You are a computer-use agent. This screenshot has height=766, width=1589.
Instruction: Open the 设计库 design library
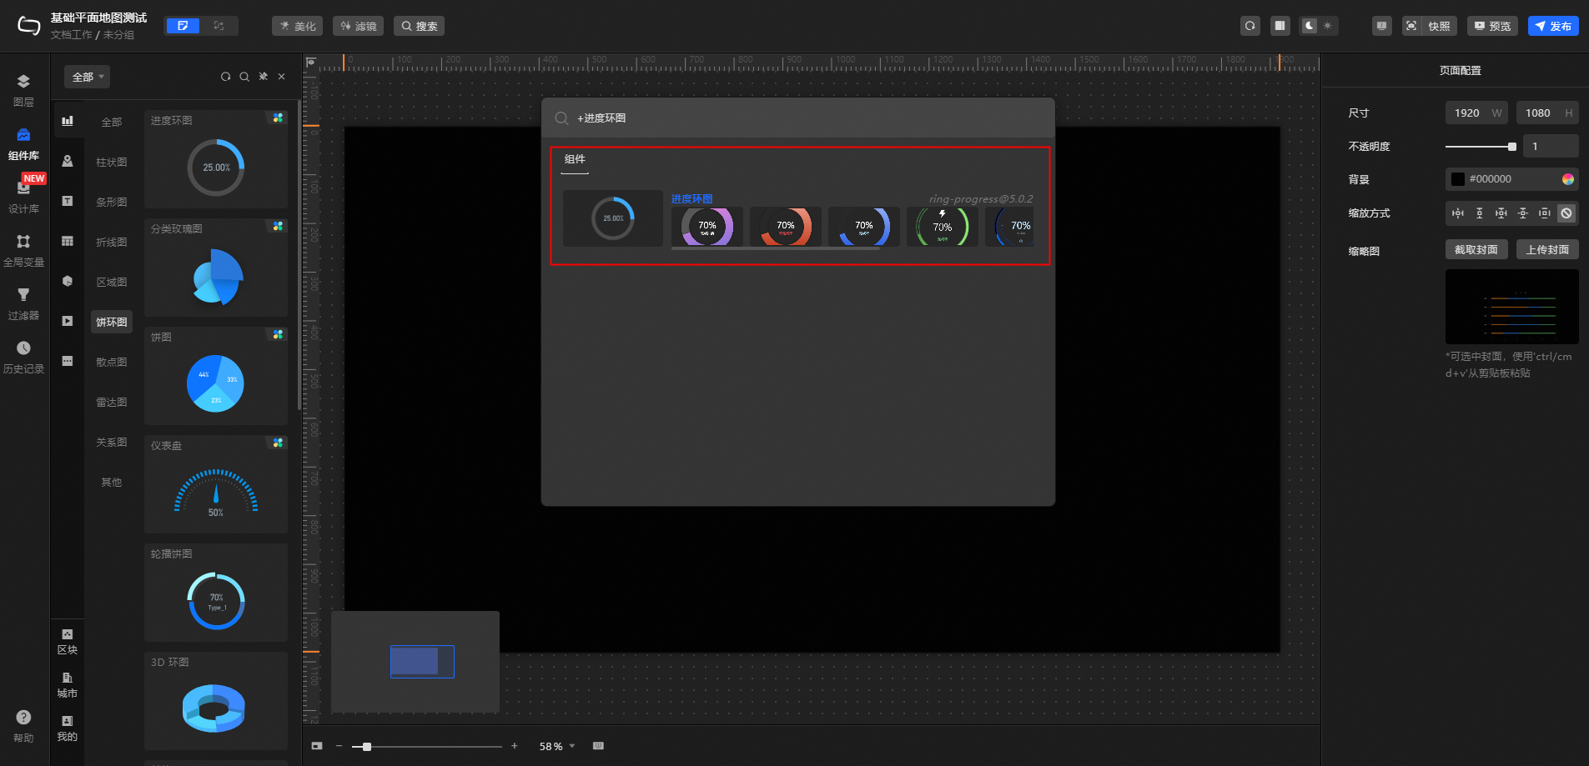click(23, 197)
